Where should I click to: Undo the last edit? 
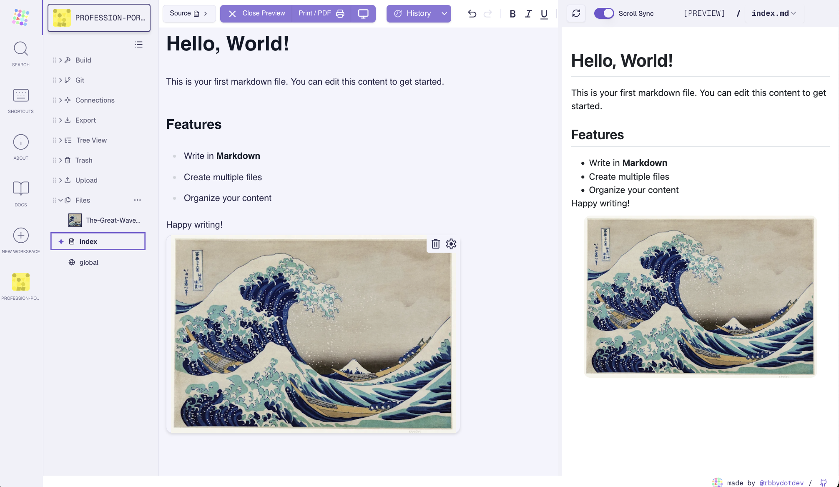pyautogui.click(x=471, y=13)
